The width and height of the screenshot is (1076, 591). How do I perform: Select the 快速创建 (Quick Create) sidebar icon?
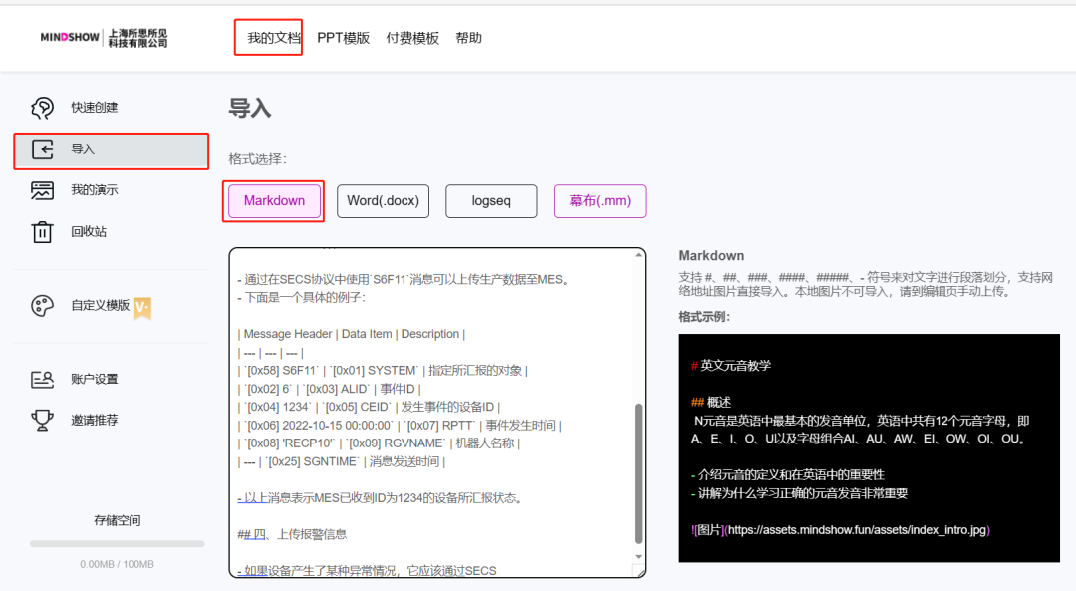(42, 107)
